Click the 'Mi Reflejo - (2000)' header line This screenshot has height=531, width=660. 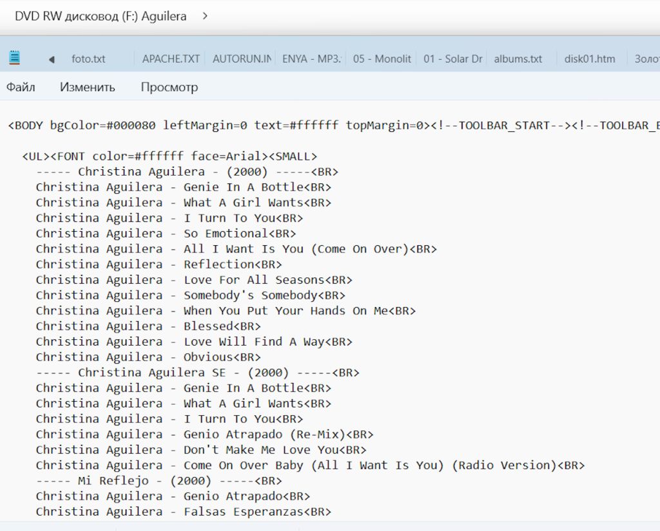[x=159, y=481]
